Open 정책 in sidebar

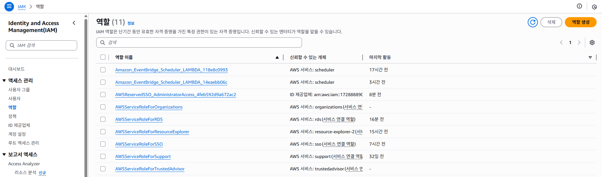(12, 116)
